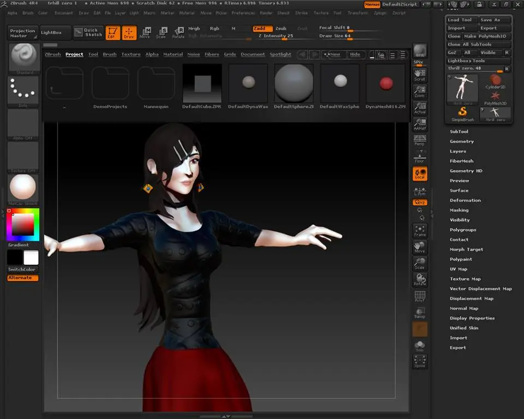524x419 pixels.
Task: Open the MatCap material sphere picker
Action: click(23, 190)
